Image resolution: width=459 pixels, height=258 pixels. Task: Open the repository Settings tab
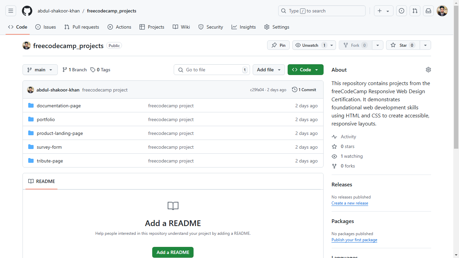(277, 27)
